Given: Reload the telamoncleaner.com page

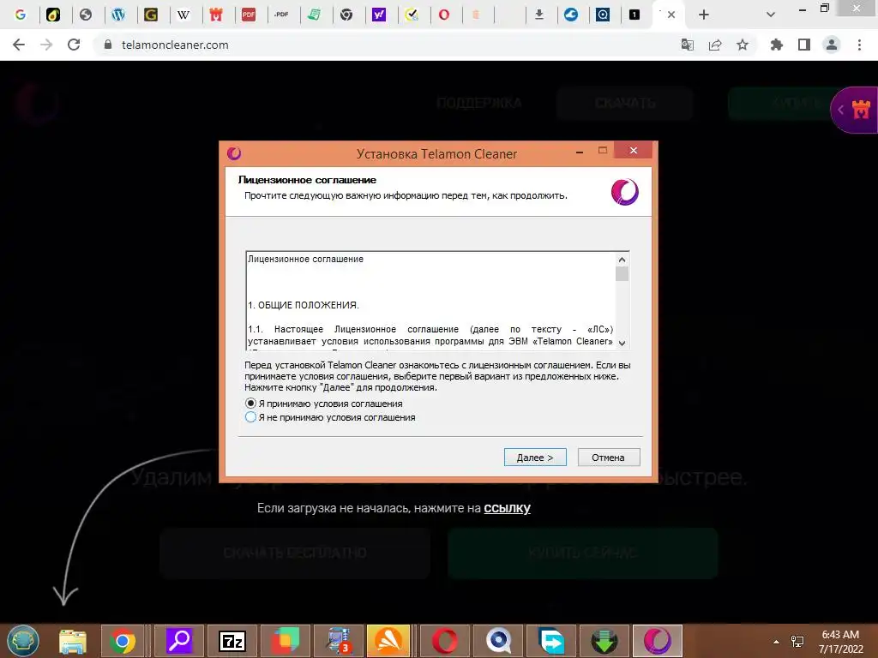Looking at the screenshot, I should point(74,45).
